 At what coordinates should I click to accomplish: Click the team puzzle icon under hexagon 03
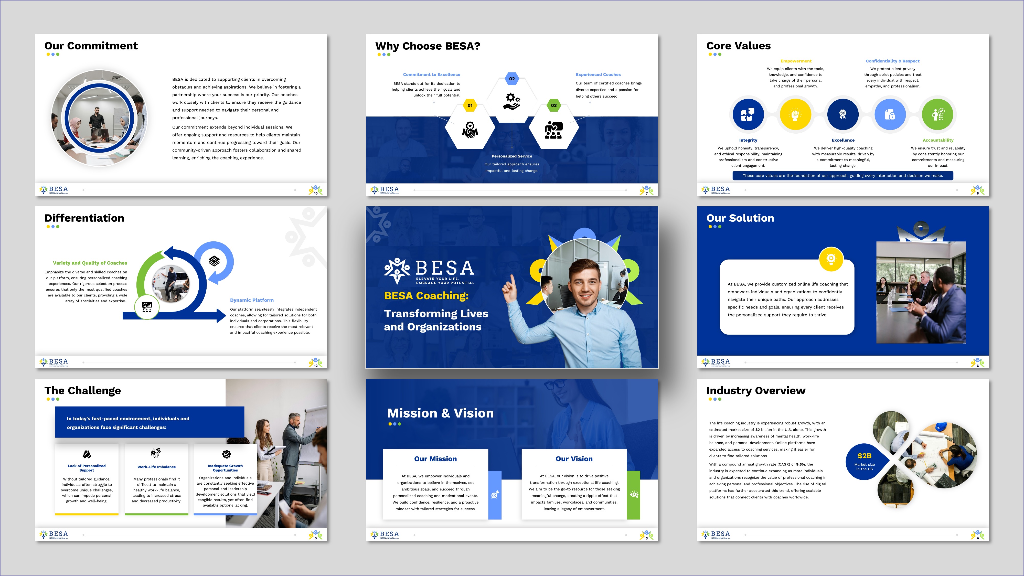[x=553, y=130]
